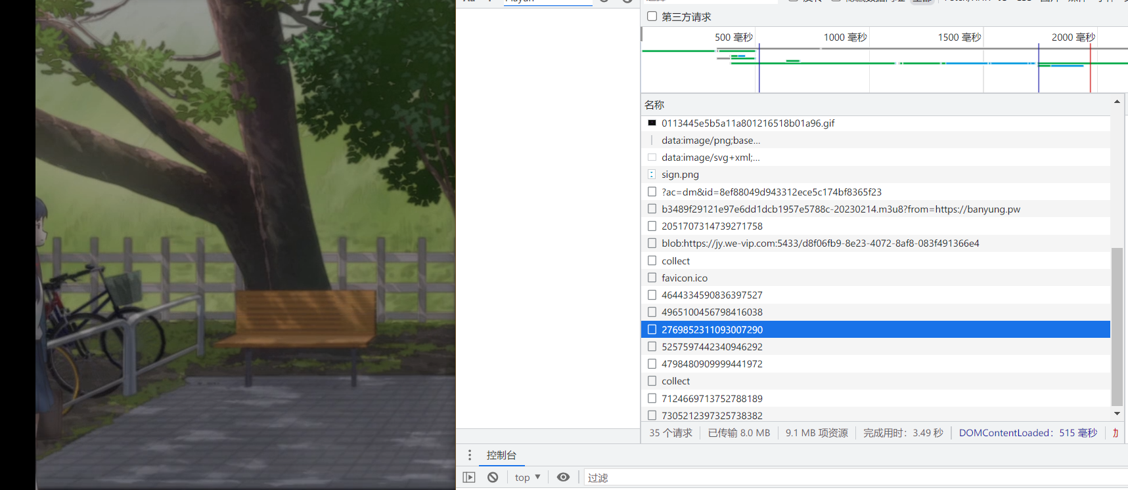Viewport: 1128px width, 490px height.
Task: Click the eye icon for live expressions
Action: tap(563, 478)
